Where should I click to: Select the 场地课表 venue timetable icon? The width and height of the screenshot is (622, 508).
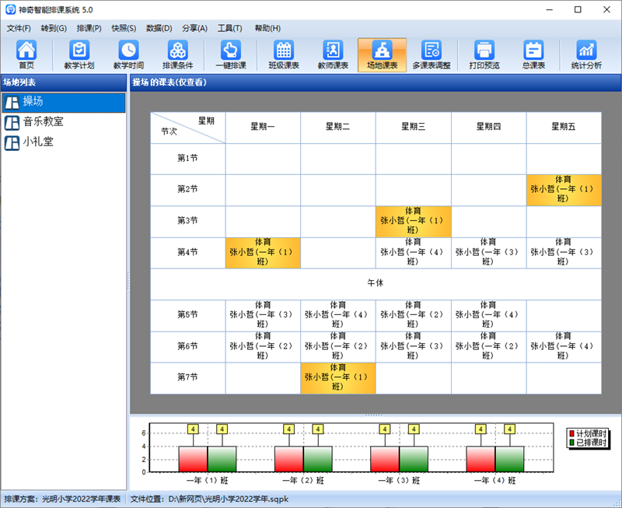(x=382, y=54)
